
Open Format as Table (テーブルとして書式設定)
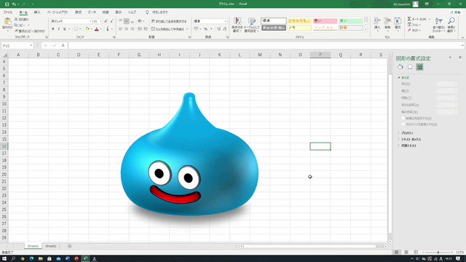251,25
